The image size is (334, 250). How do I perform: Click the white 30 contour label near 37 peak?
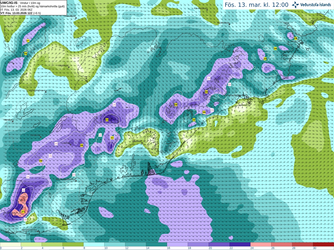tap(23, 190)
